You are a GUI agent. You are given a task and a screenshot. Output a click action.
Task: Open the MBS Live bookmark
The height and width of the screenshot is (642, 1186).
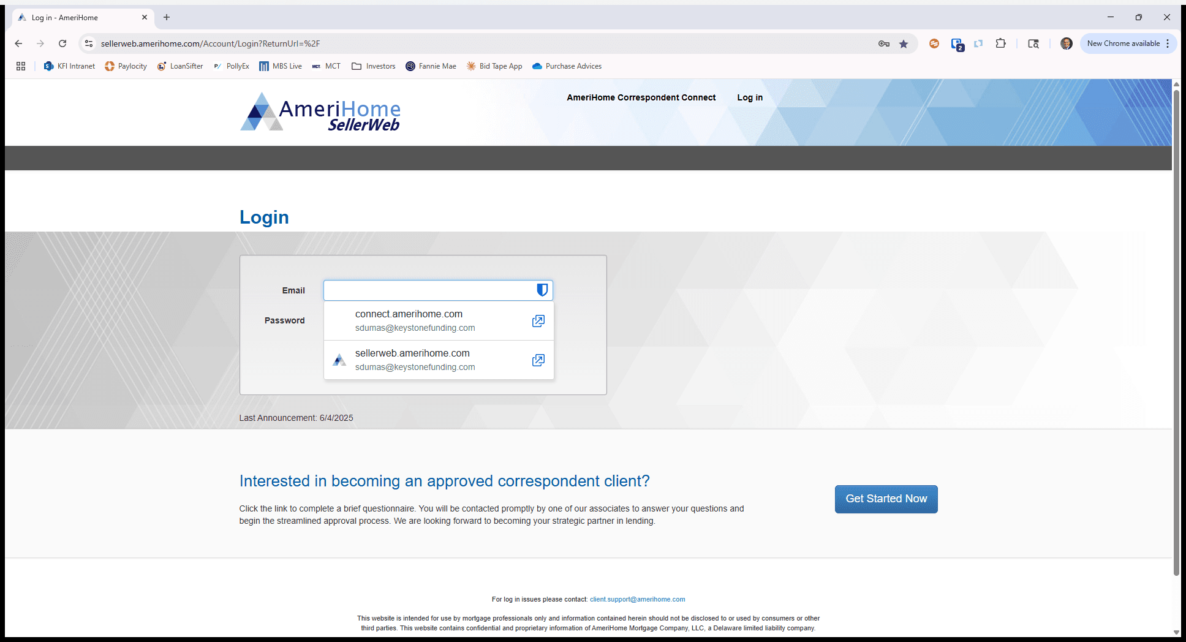(x=281, y=66)
